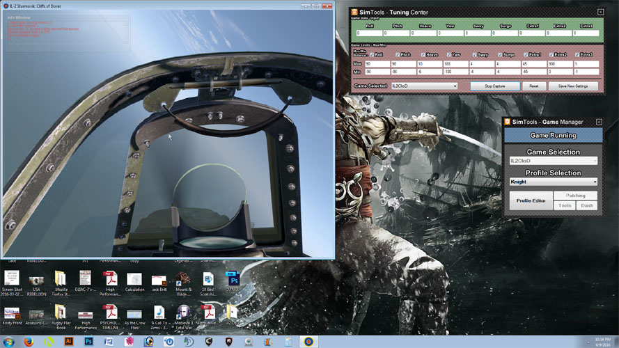Click the Max Heave value field
Image resolution: width=619 pixels, height=348 pixels.
click(429, 63)
